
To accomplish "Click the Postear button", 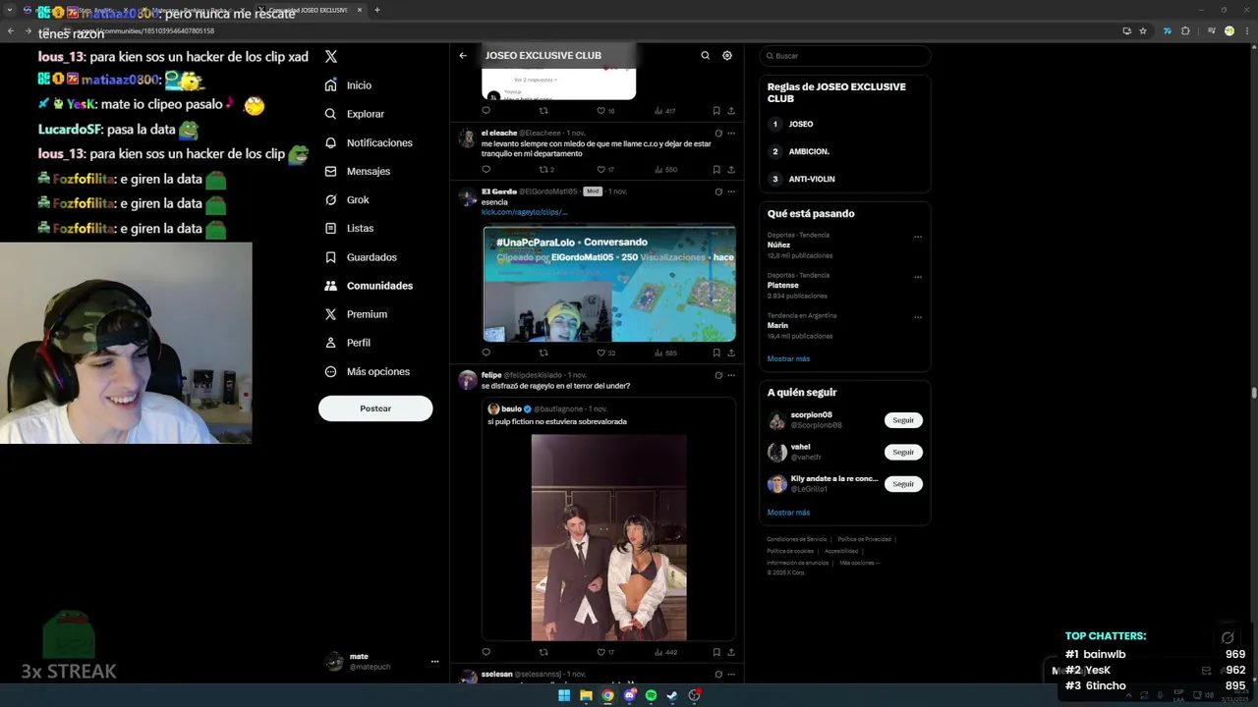I will coord(375,408).
